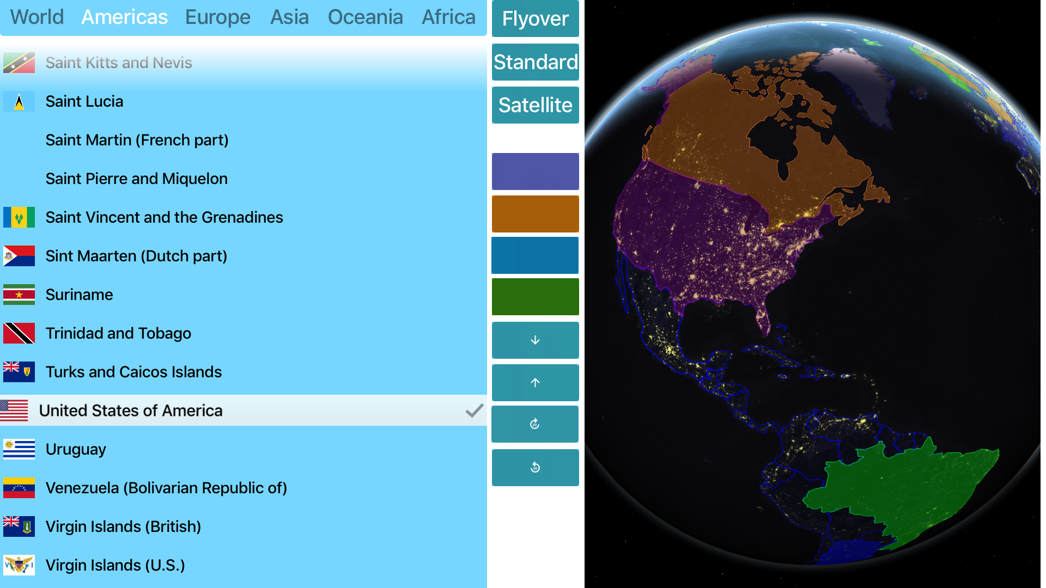
Task: Choose Uruguay from the list
Action: coord(244,449)
